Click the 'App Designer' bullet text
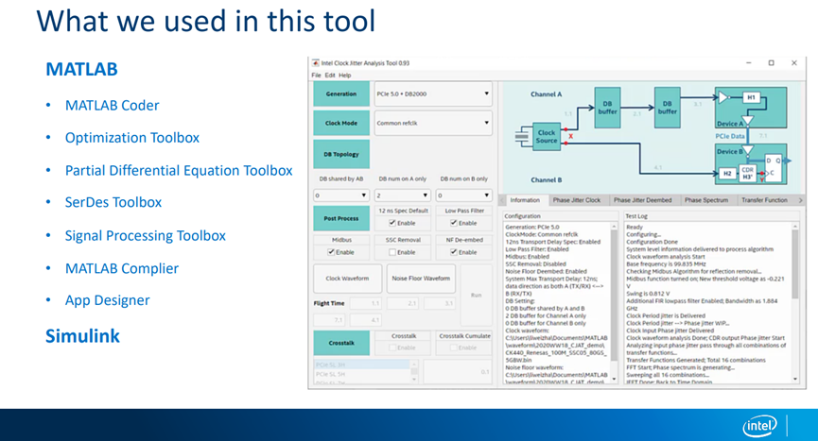This screenshot has height=441, width=818. click(x=107, y=300)
